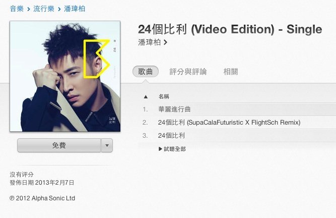The width and height of the screenshot is (336, 218).
Task: Sort tracks by the 名稱 column header
Action: (x=164, y=96)
